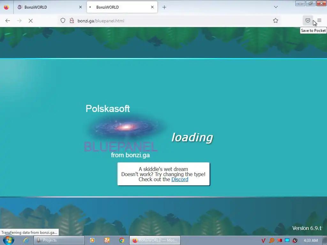Select the second BonziWORLD tab
The image size is (327, 245).
(x=122, y=7)
